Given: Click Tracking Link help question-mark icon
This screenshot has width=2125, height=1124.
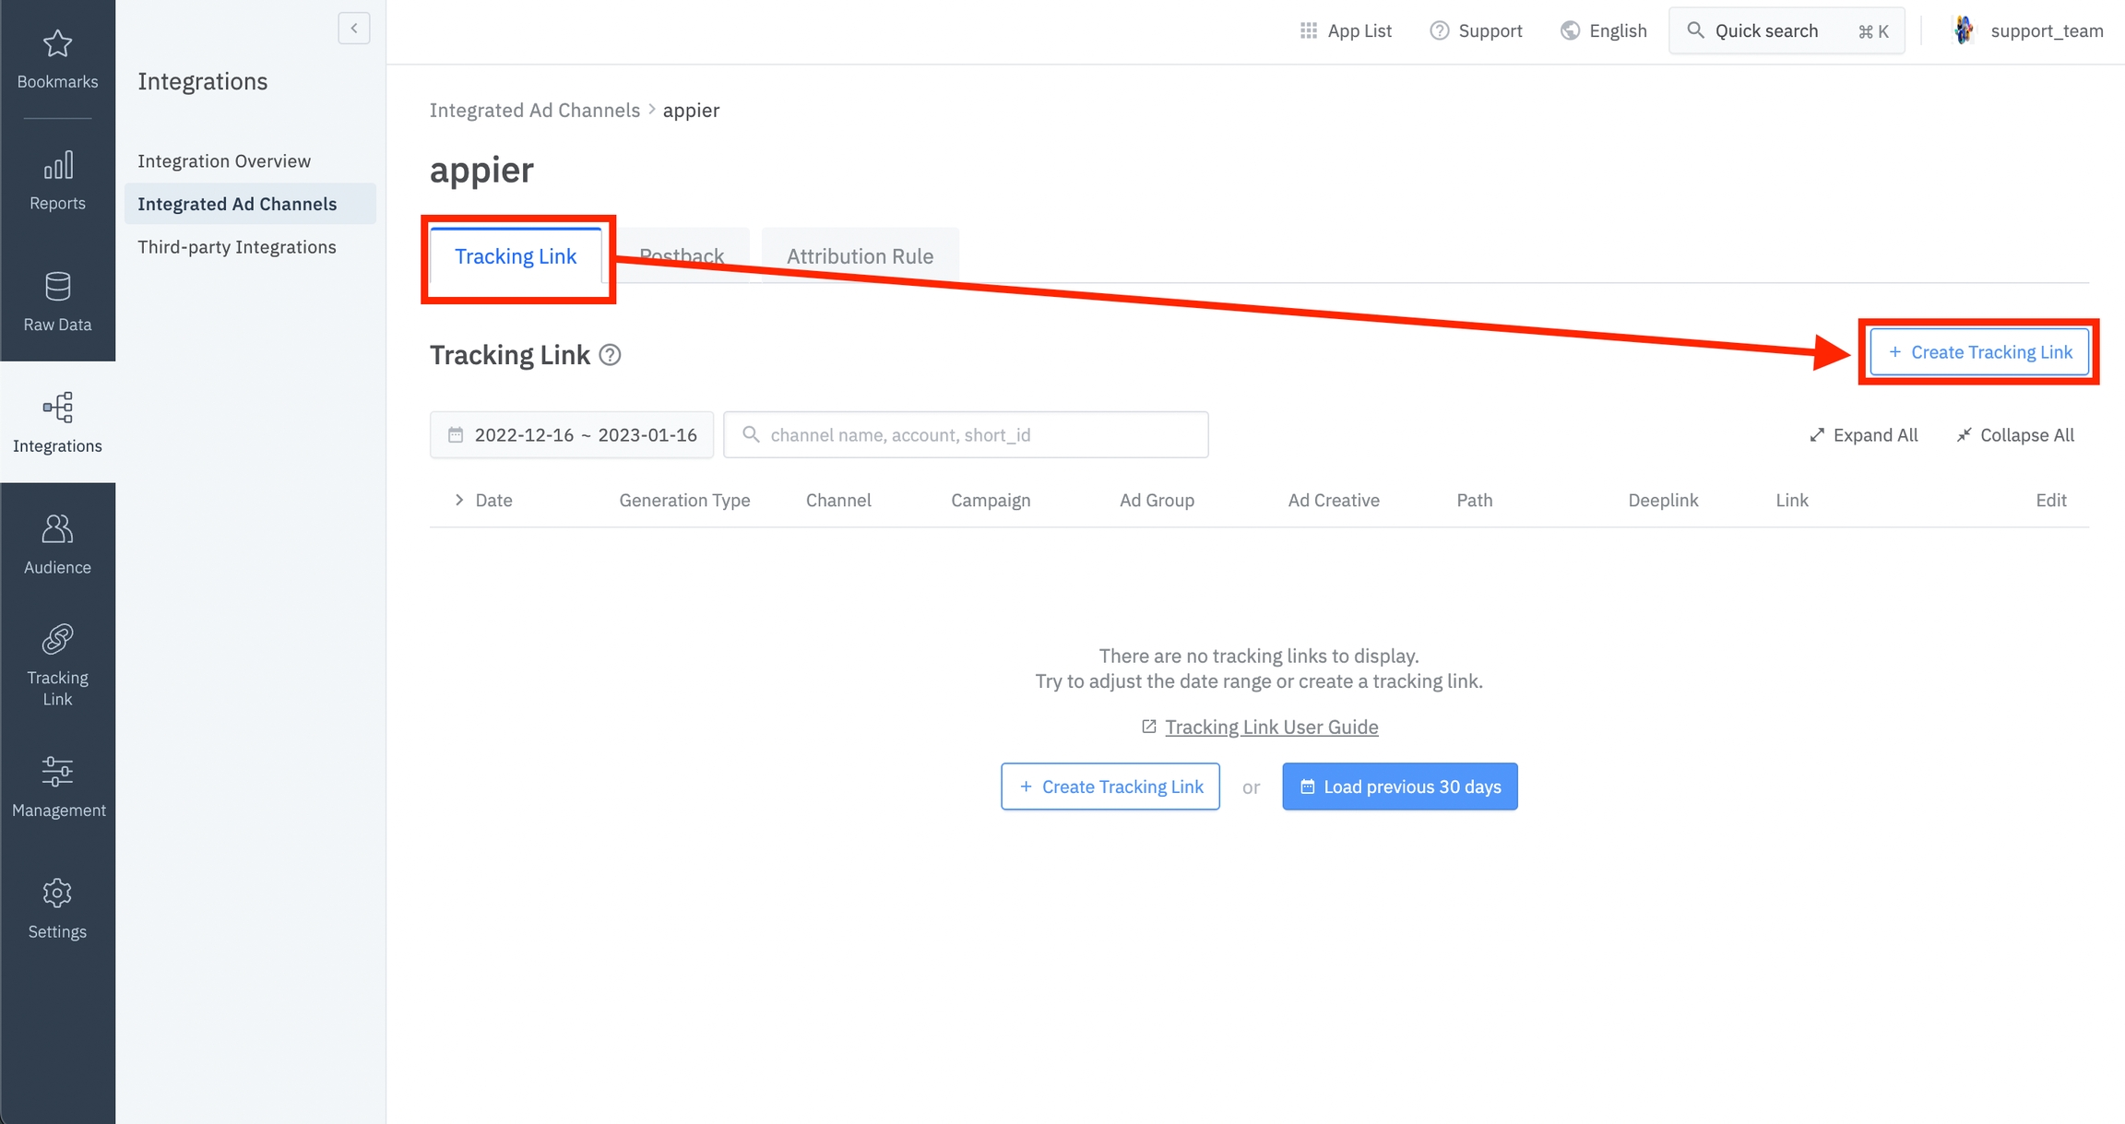Looking at the screenshot, I should [610, 355].
